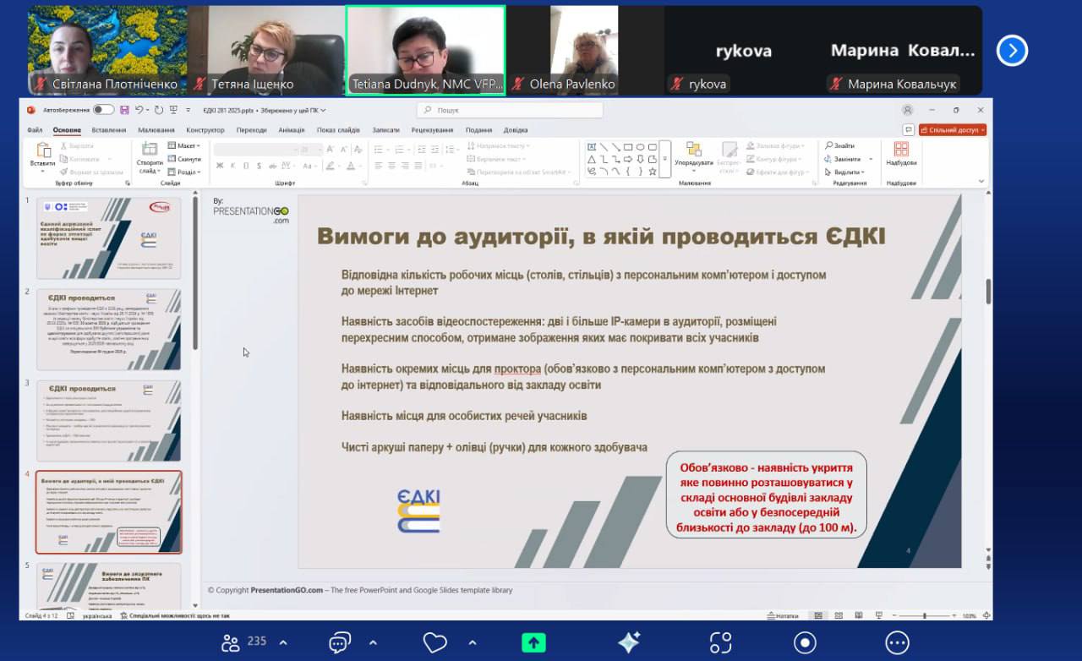Screen dimensions: 1082x661
Task: Send a heart reaction in the meeting
Action: (x=435, y=642)
